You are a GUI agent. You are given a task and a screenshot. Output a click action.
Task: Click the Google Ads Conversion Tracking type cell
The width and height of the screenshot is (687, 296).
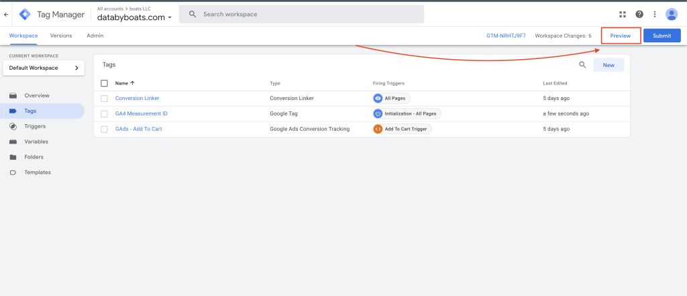309,129
